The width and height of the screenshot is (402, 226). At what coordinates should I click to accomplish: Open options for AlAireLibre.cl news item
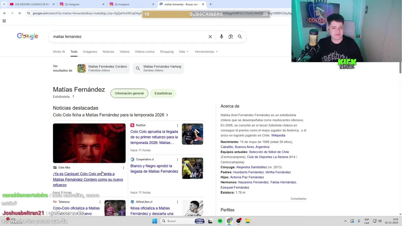pyautogui.click(x=177, y=202)
